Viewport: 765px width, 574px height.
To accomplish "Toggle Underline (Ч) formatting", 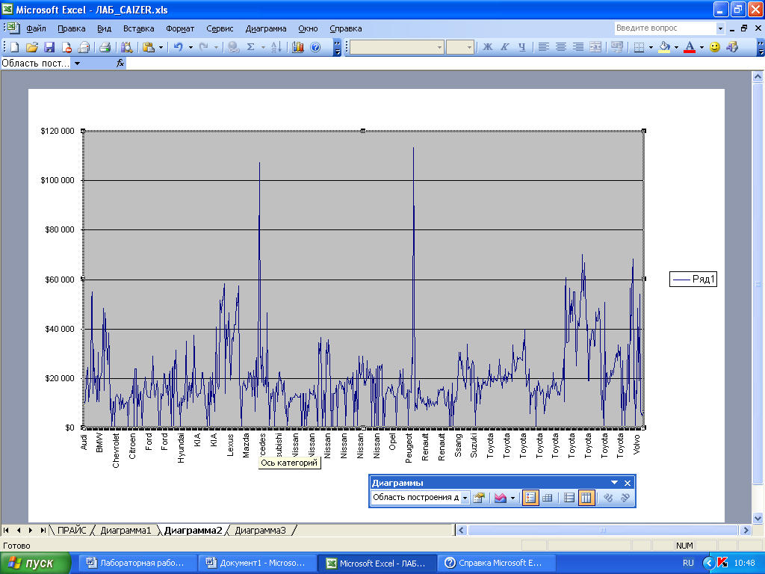I will pos(522,47).
